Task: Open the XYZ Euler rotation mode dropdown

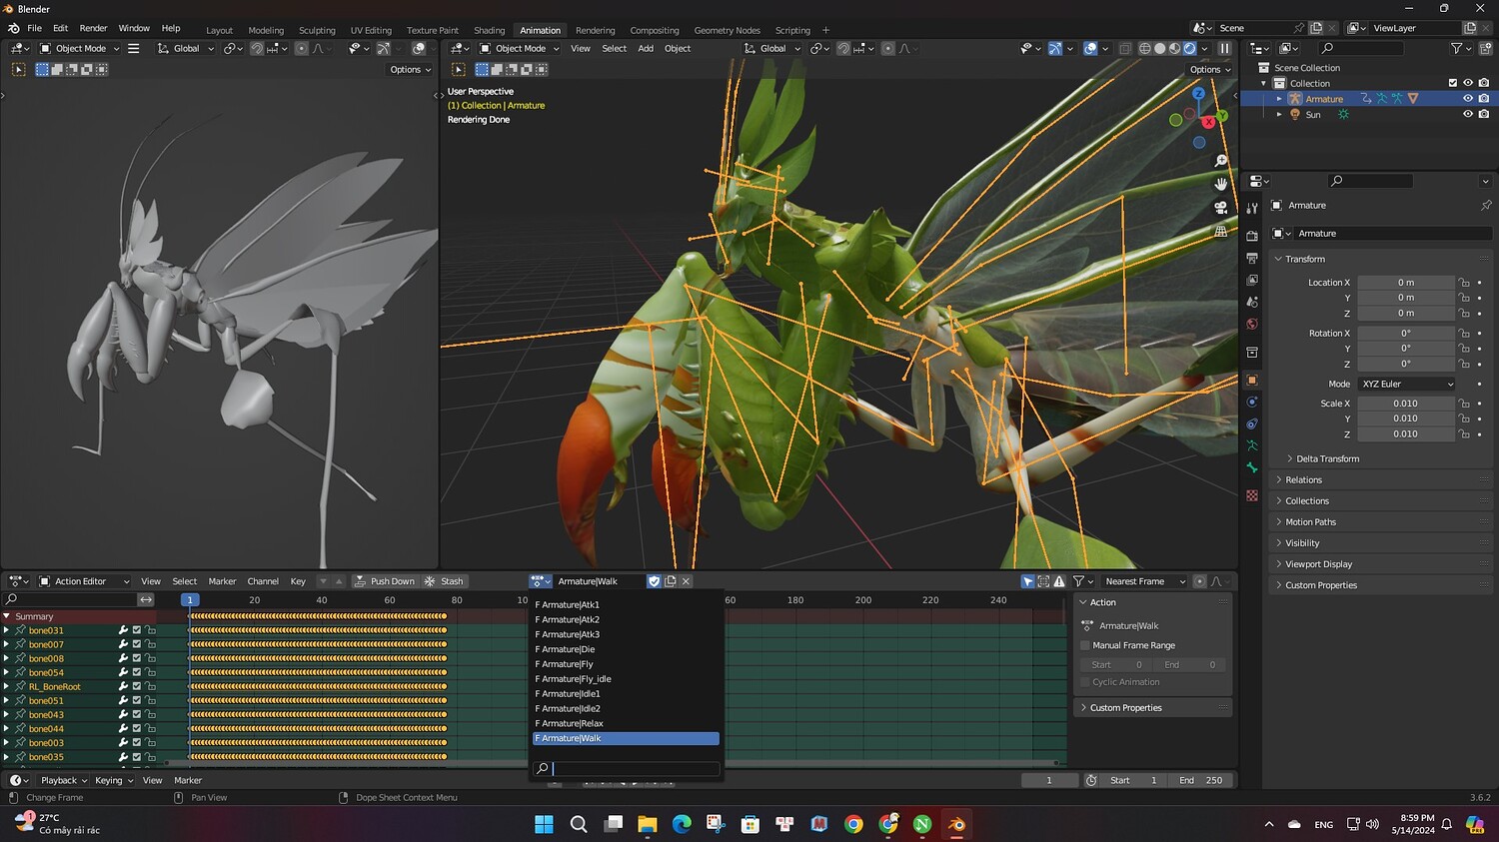Action: [1406, 384]
